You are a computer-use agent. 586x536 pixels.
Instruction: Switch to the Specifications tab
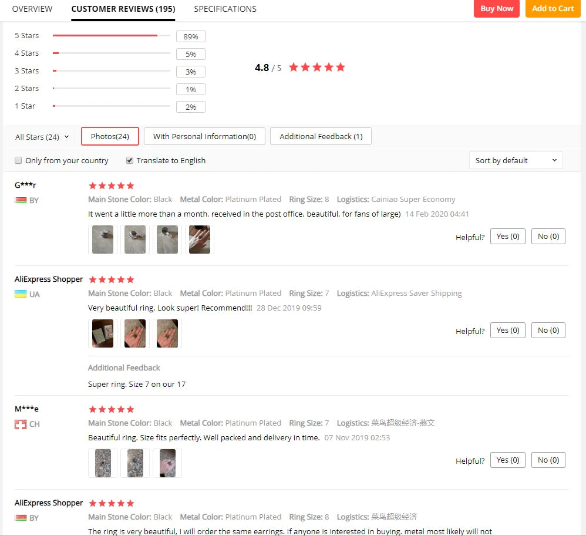(225, 9)
